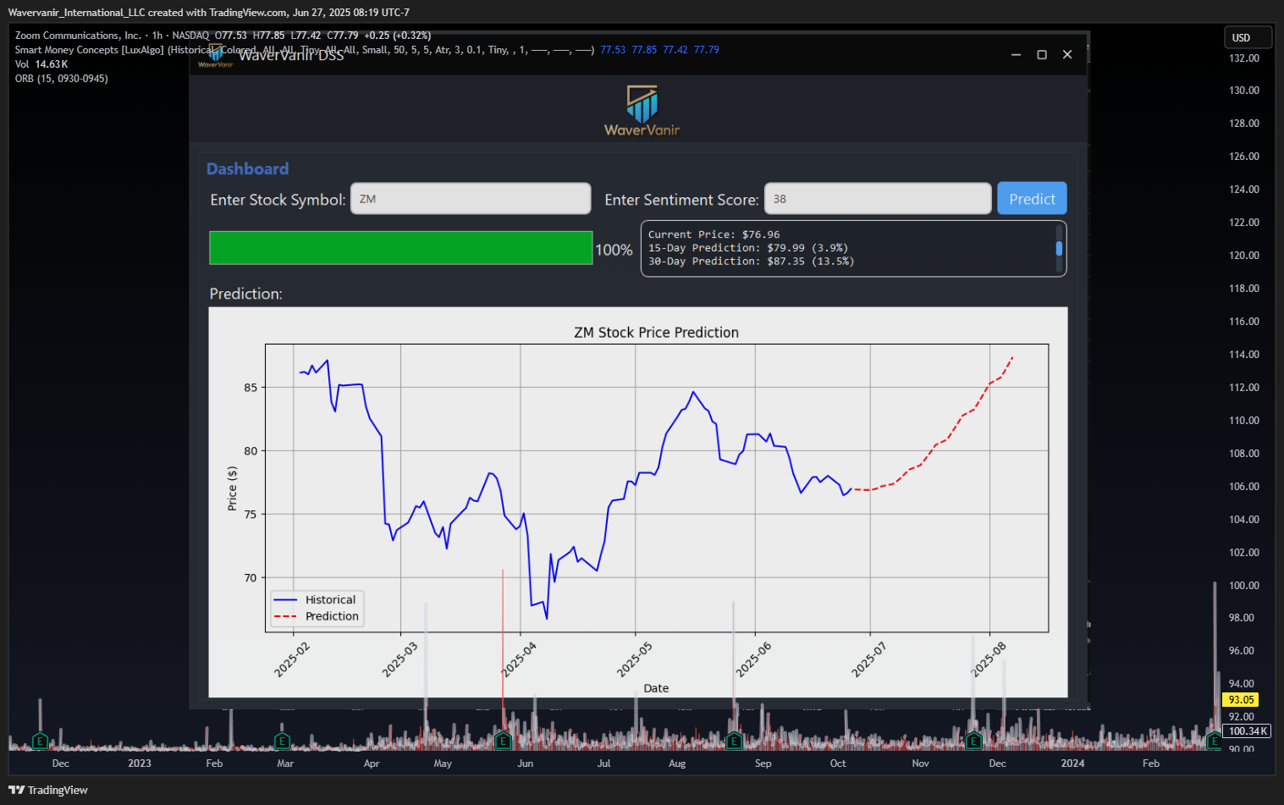Click the 'Enter Sentiment Score:' label
This screenshot has width=1284, height=805.
click(x=681, y=200)
